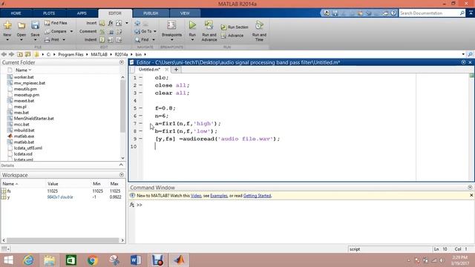Click the Run and Advance icon
This screenshot has width=475, height=267.
point(209,25)
